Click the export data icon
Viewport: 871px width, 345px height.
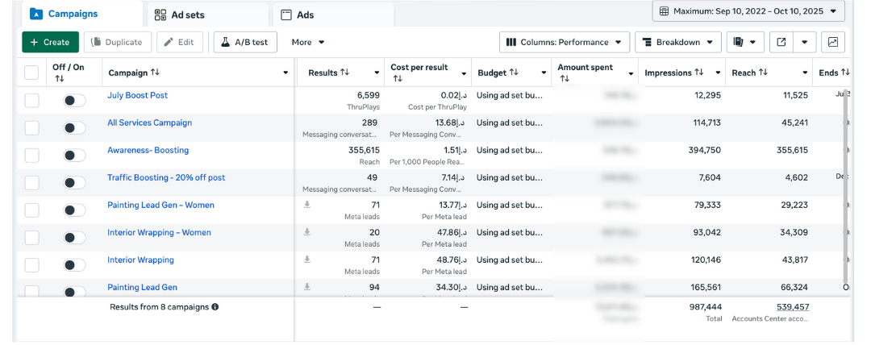coord(781,42)
